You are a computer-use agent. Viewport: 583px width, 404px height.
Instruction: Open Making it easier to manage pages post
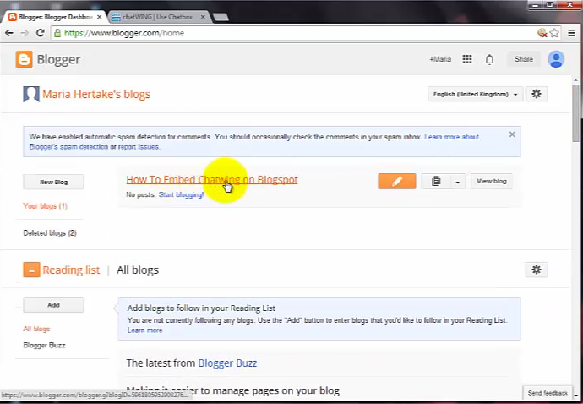point(232,390)
